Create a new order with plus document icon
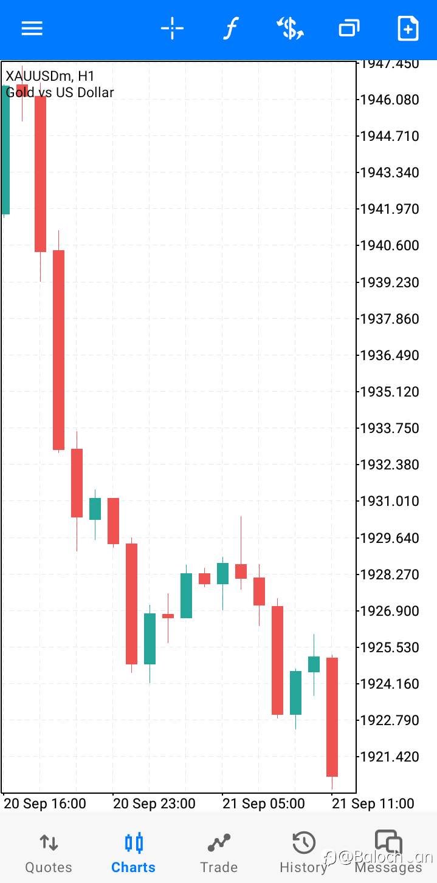 [x=408, y=29]
